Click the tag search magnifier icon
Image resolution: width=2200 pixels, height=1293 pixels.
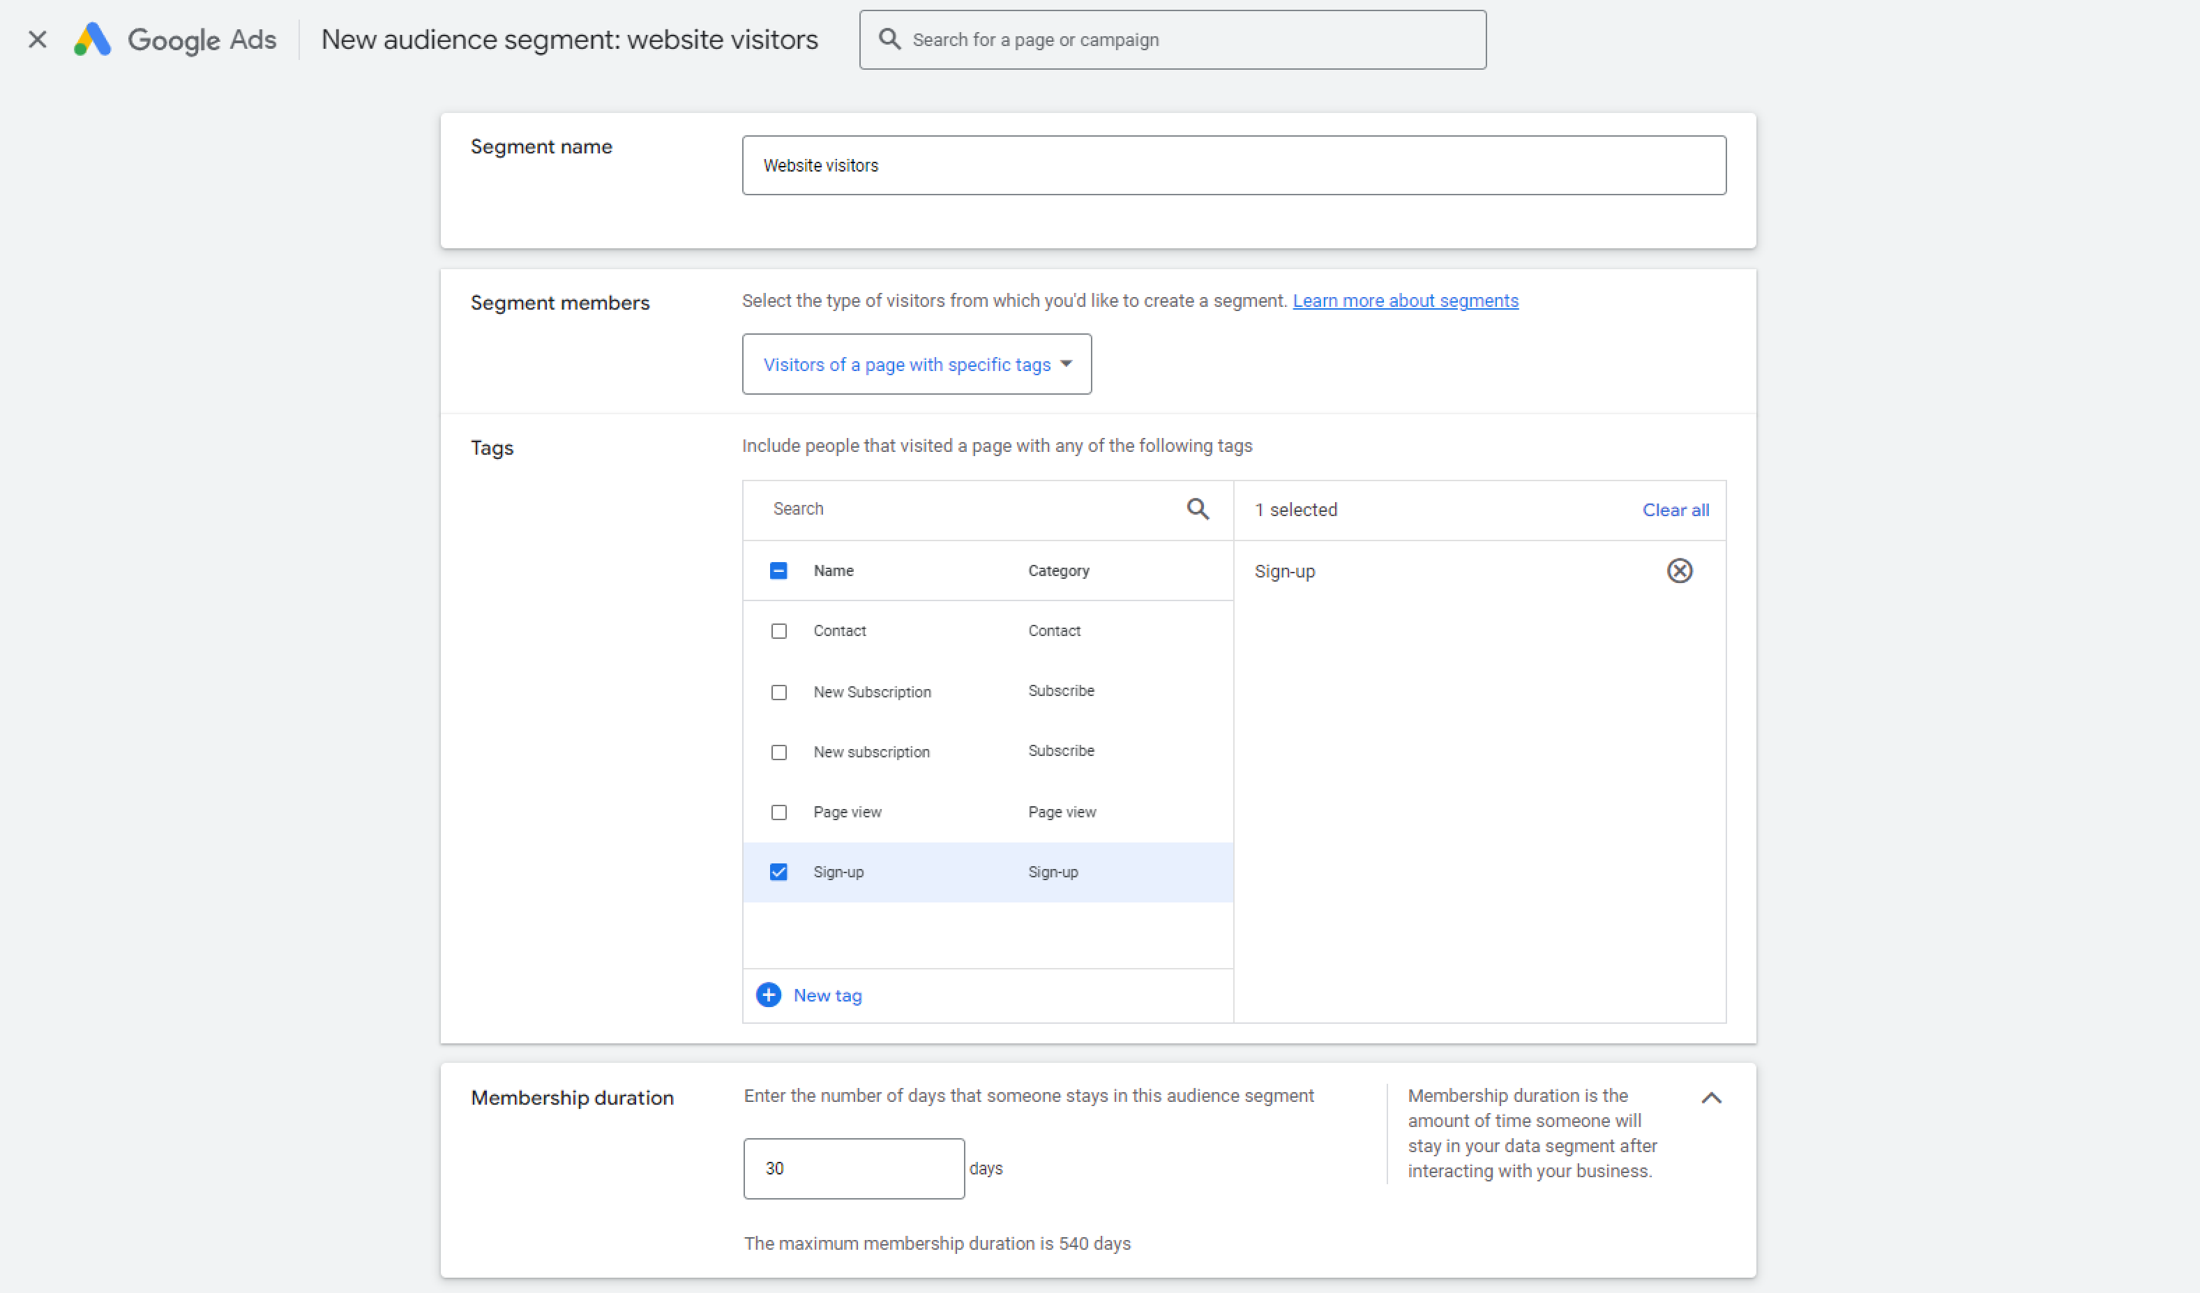pos(1198,509)
